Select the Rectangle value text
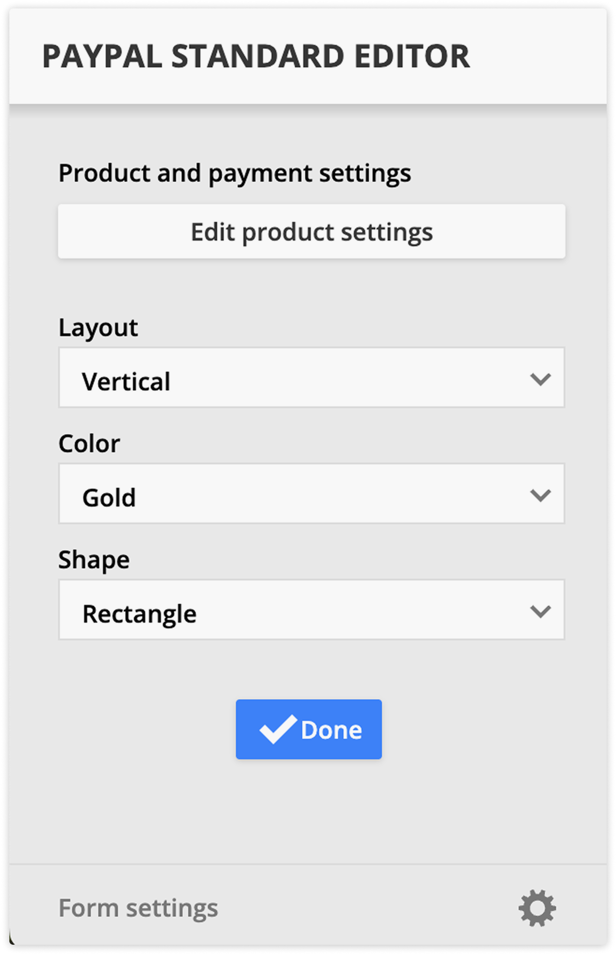This screenshot has height=955, width=616. (139, 614)
